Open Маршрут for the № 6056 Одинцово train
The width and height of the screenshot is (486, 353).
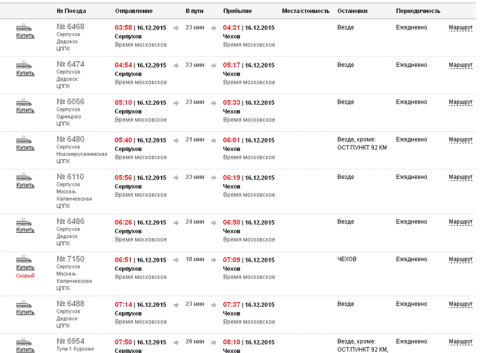461,102
